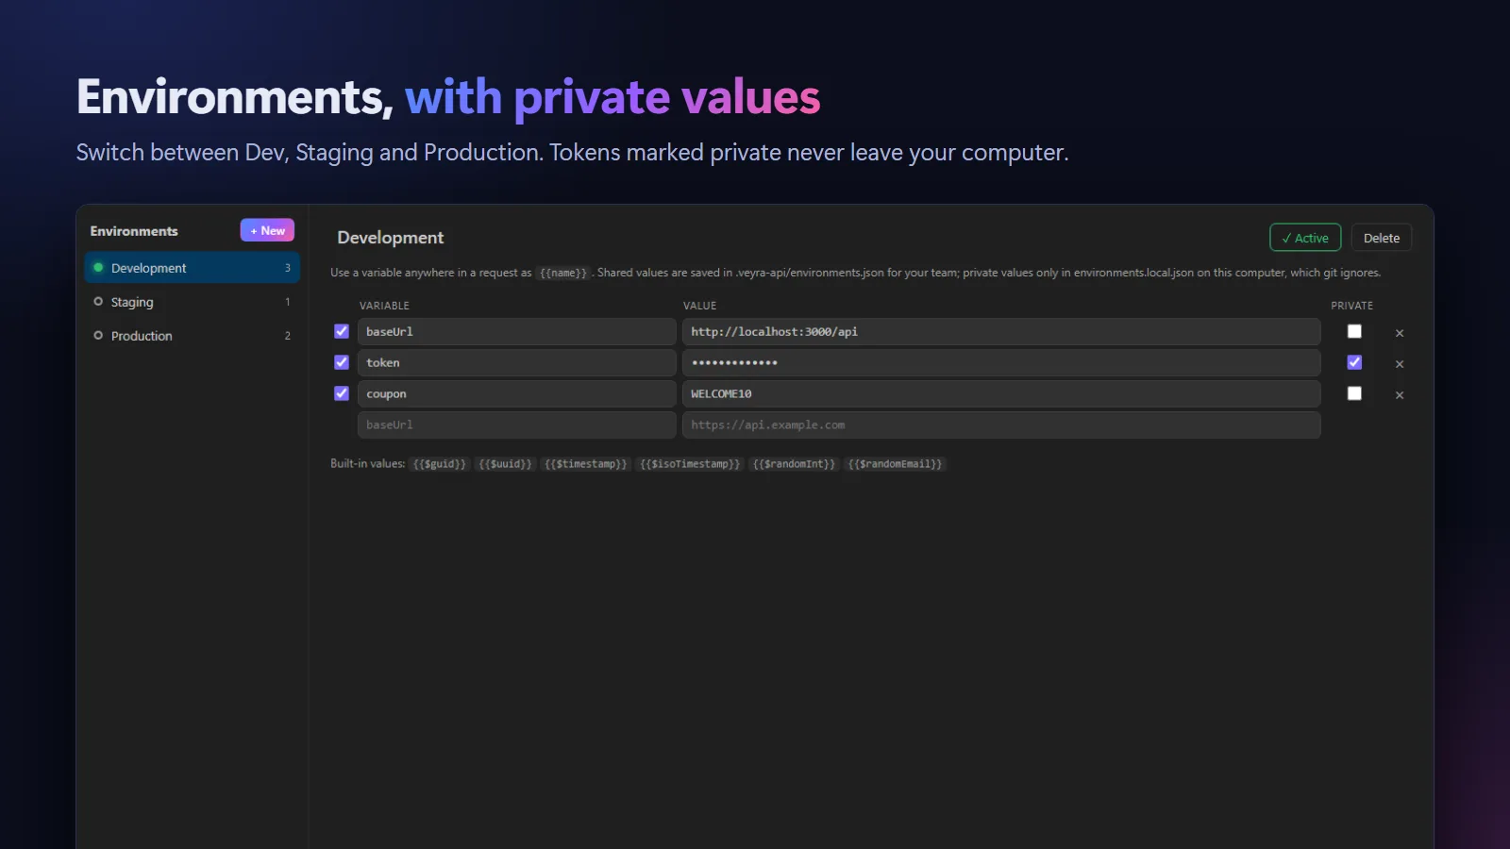Edit the token variable name field

coord(517,362)
